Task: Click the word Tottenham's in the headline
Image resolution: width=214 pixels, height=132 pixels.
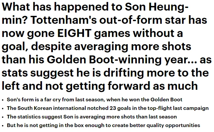Action: tap(64, 20)
